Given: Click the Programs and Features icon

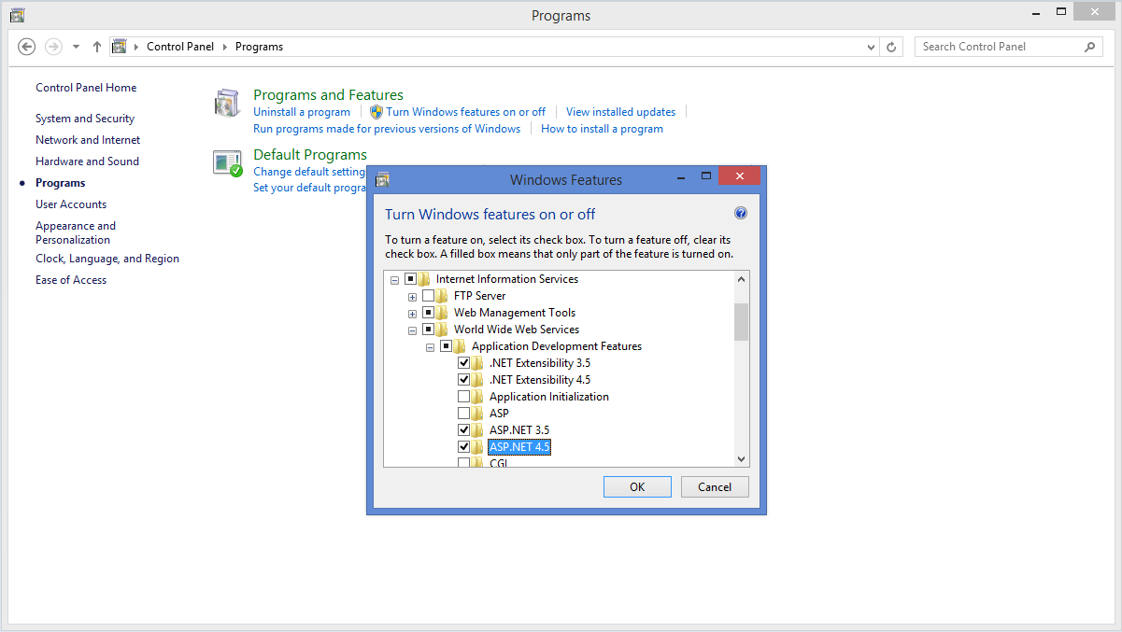Looking at the screenshot, I should (x=227, y=104).
